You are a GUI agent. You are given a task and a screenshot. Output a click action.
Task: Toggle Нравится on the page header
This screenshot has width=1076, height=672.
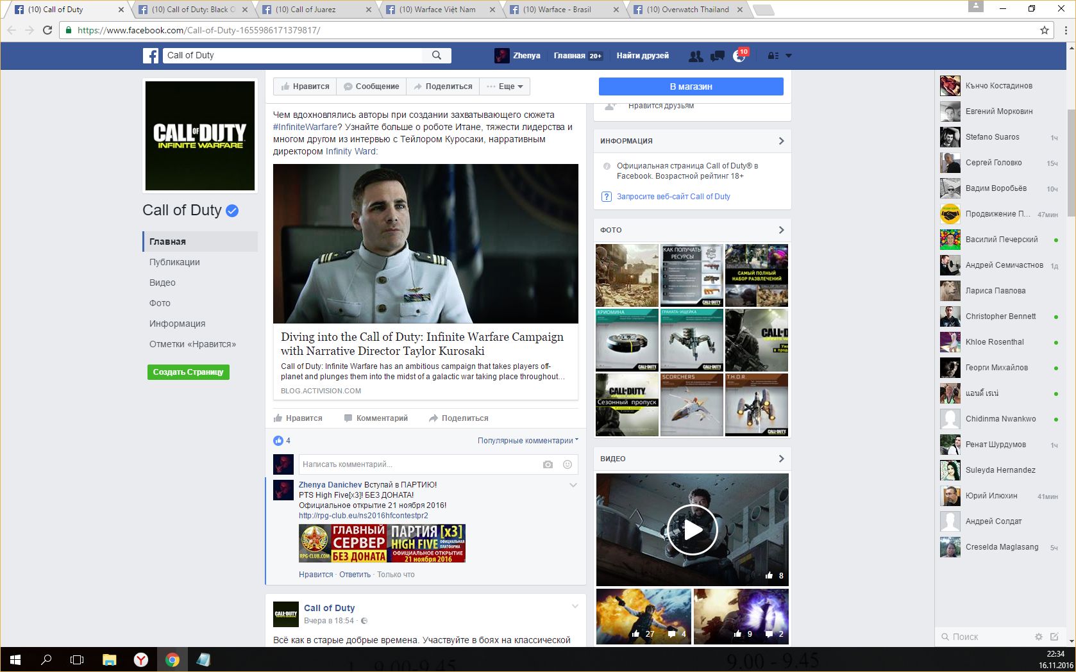[x=305, y=86]
